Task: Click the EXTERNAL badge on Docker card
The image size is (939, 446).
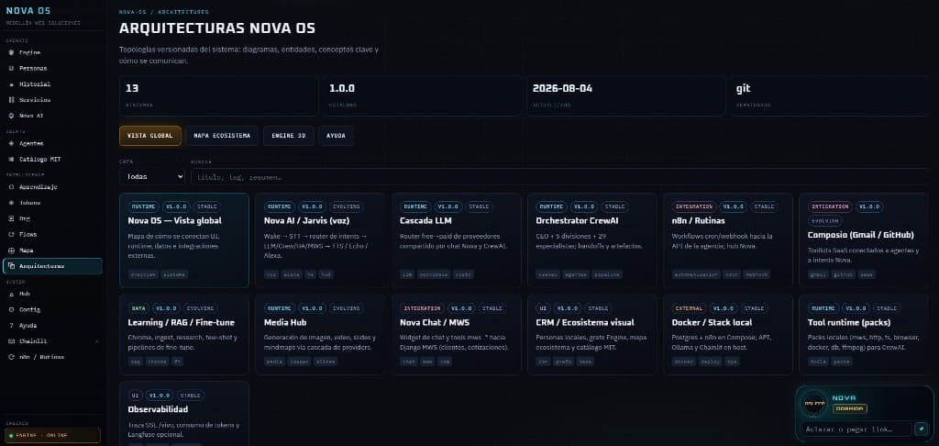Action: click(689, 308)
